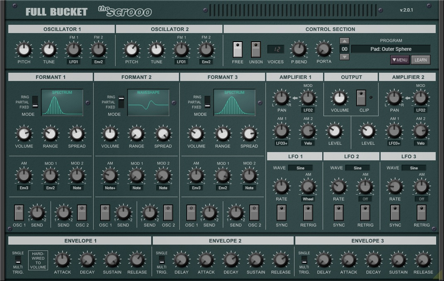
Task: Click Amplifier 2 PAN knob
Action: [394, 98]
